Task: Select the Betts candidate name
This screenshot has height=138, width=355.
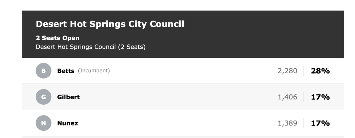Action: pos(66,71)
